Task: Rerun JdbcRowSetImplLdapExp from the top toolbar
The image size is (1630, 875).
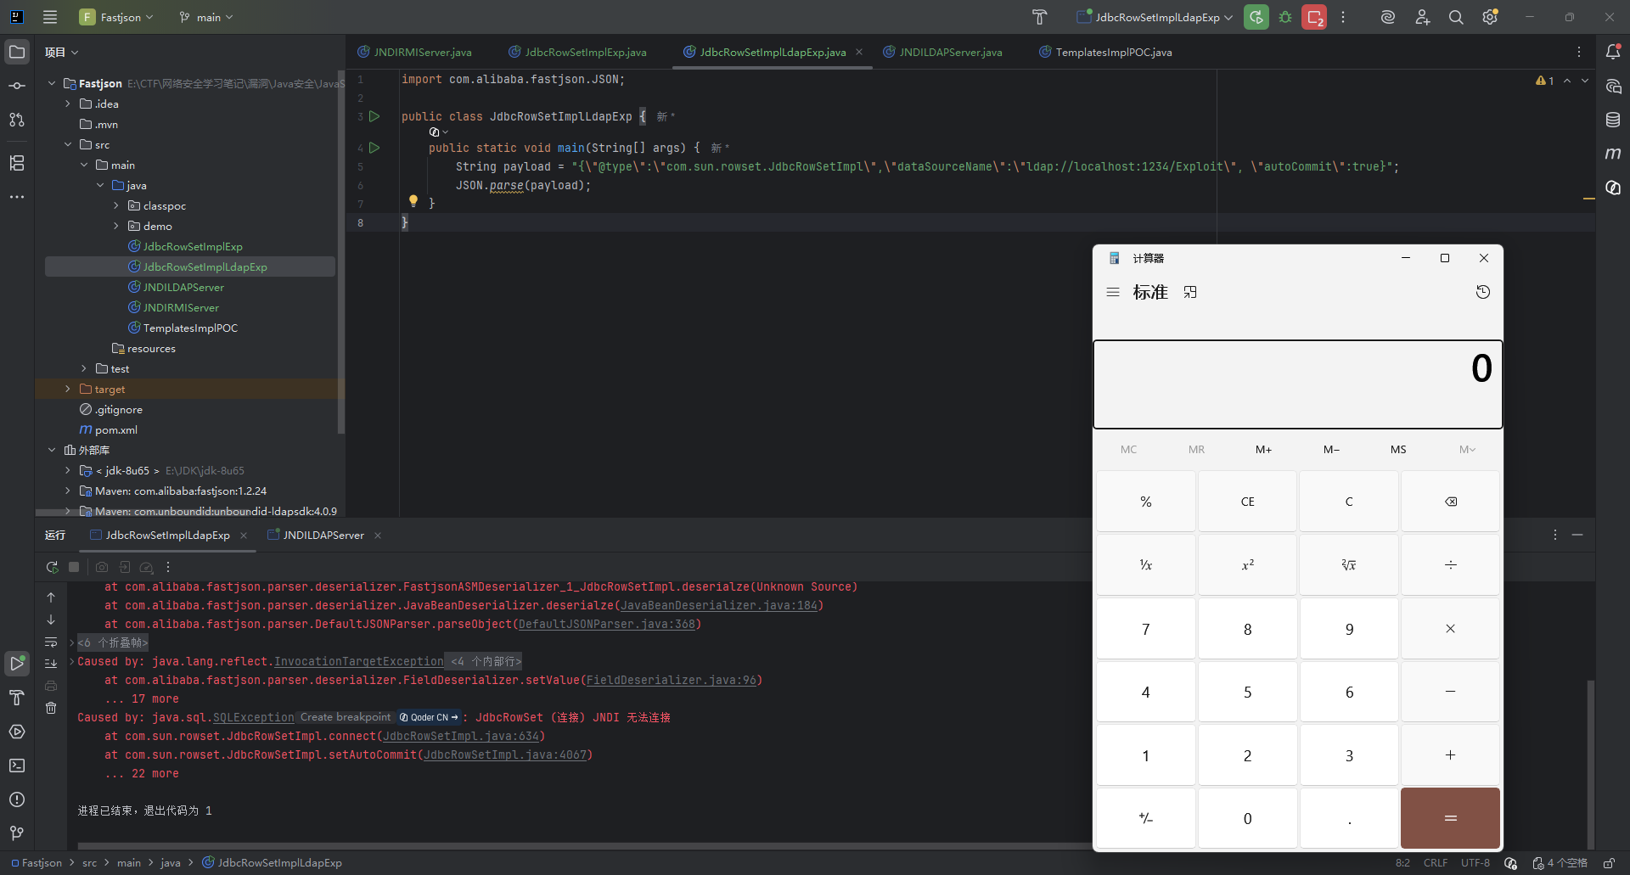Action: [x=1256, y=17]
